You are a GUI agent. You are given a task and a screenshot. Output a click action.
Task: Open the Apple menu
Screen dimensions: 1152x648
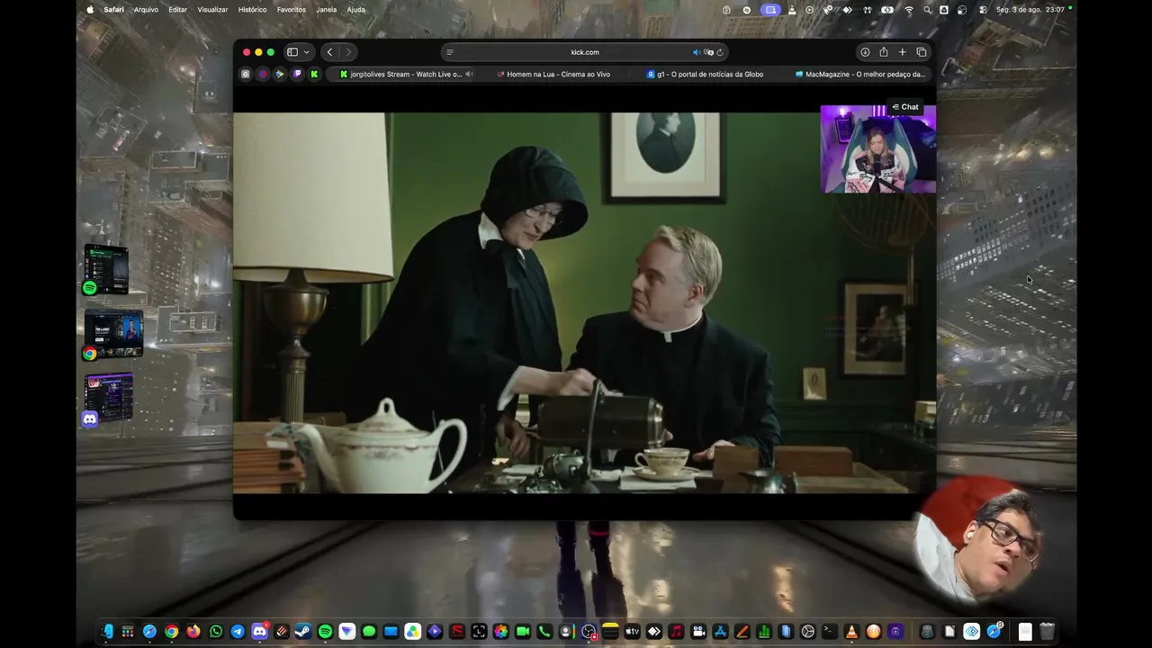(x=90, y=10)
